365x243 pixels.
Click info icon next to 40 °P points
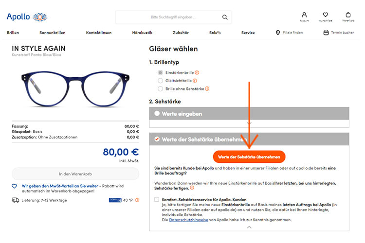pos(137,200)
